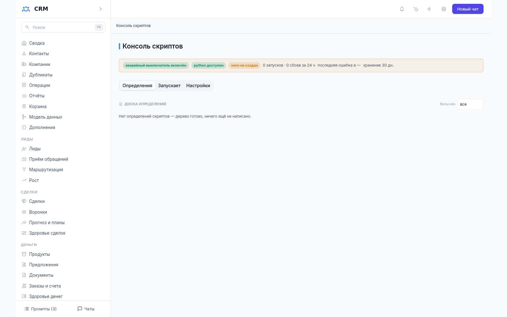
Task: Toggle dark mode moon icon
Action: tap(416, 9)
